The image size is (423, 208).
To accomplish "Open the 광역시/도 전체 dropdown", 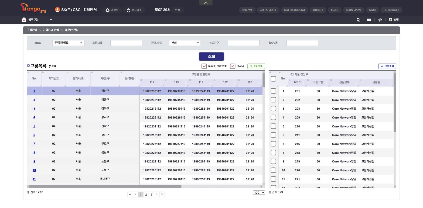I will (x=185, y=43).
